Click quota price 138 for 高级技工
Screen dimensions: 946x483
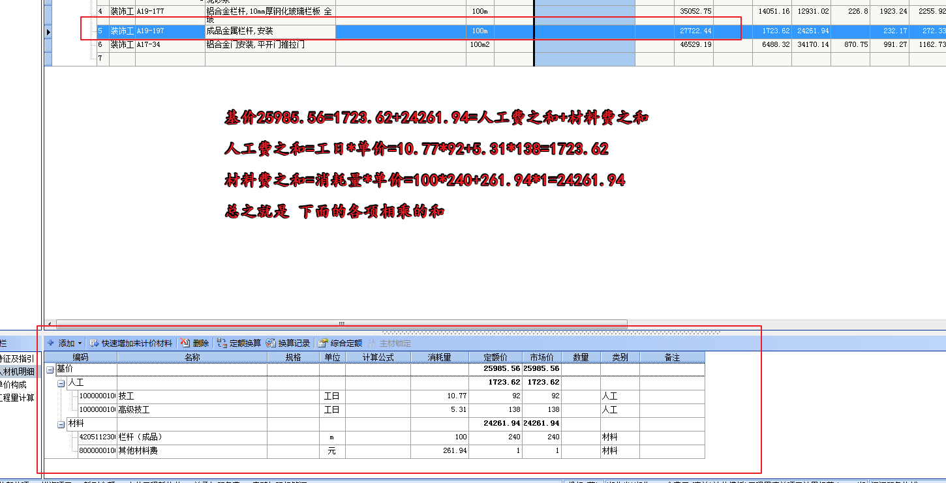click(514, 410)
